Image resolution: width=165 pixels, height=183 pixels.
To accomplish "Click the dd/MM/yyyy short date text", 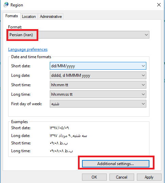I will pos(63,66).
